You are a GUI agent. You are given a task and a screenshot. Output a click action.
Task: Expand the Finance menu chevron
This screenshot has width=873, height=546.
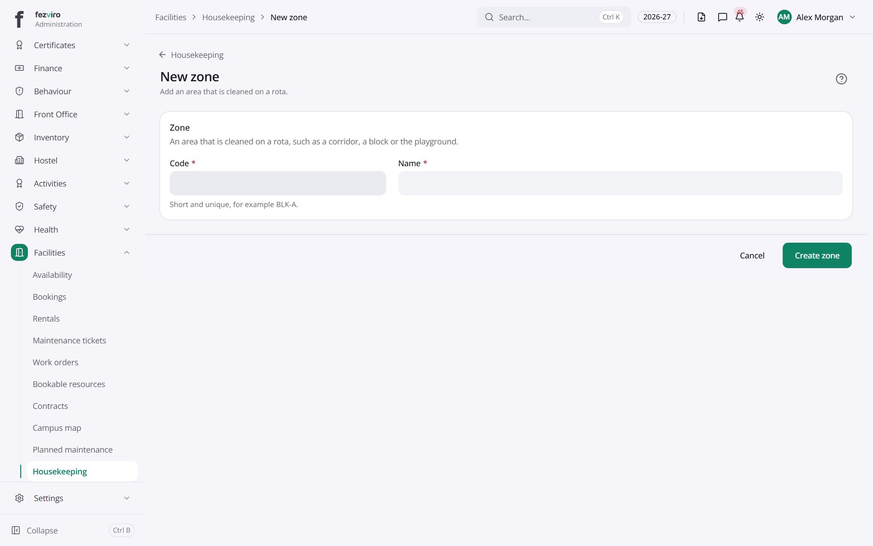[127, 68]
